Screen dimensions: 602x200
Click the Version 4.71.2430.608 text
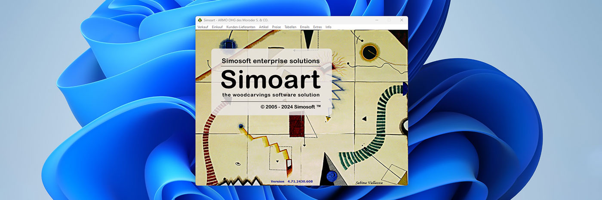(x=292, y=182)
